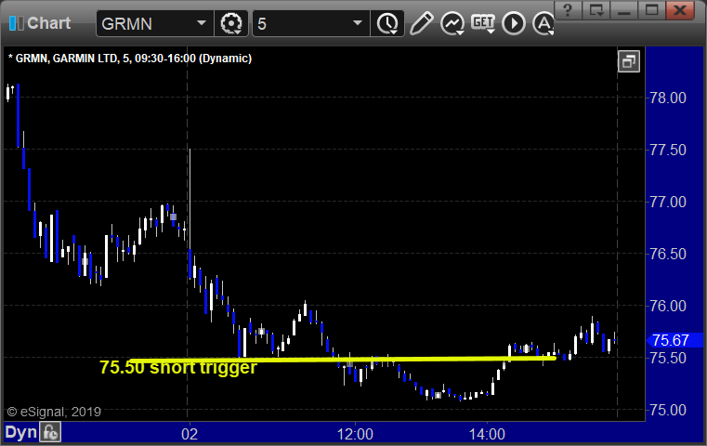Minimize the chart window

click(623, 9)
